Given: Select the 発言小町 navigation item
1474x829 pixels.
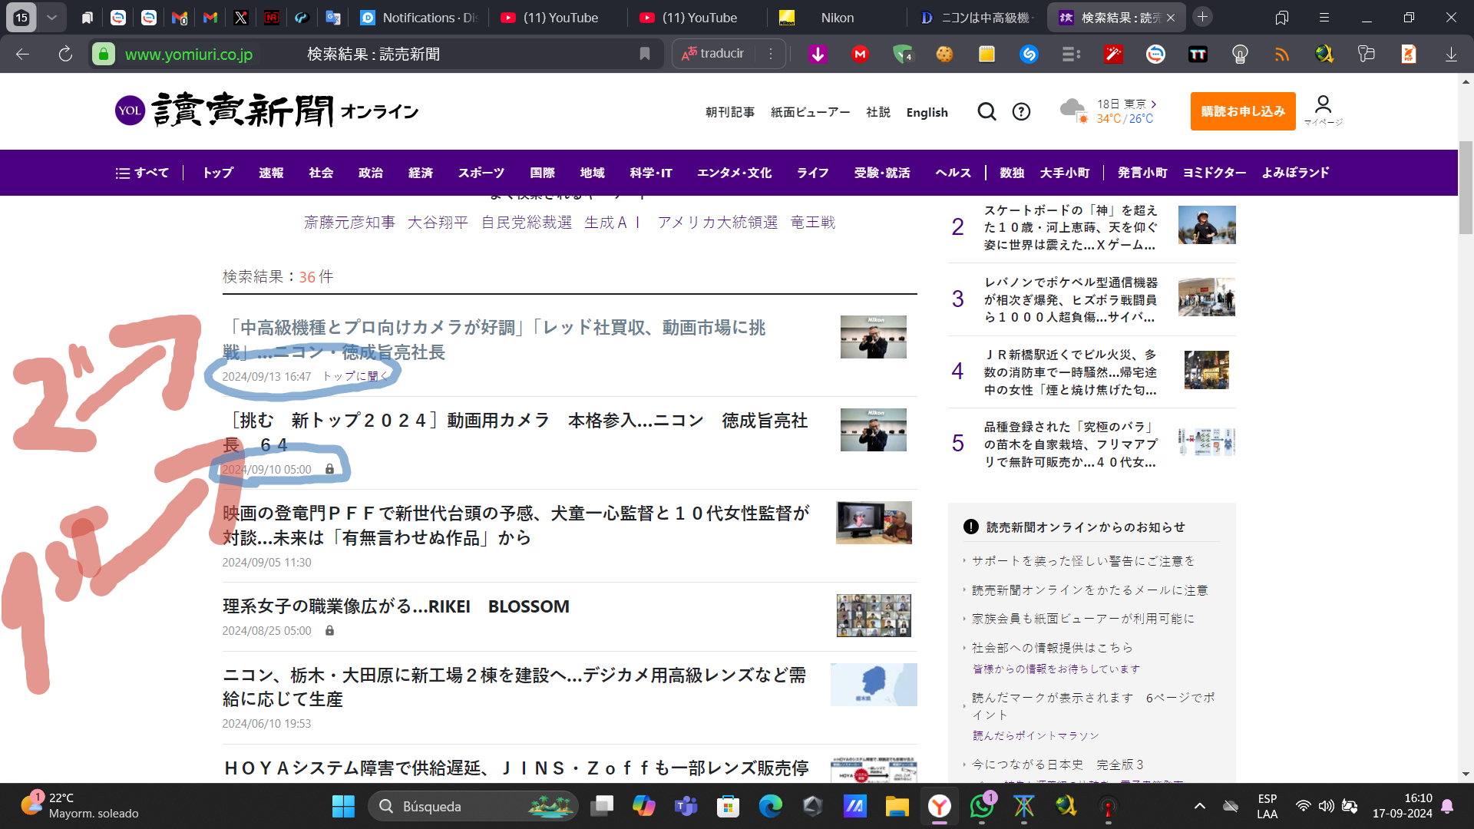Looking at the screenshot, I should point(1142,173).
